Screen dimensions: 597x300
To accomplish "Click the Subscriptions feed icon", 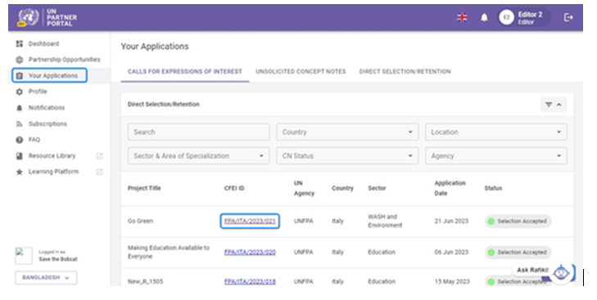I will [20, 124].
